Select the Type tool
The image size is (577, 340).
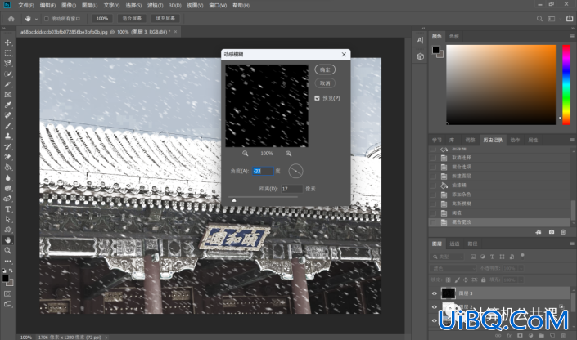pos(7,208)
